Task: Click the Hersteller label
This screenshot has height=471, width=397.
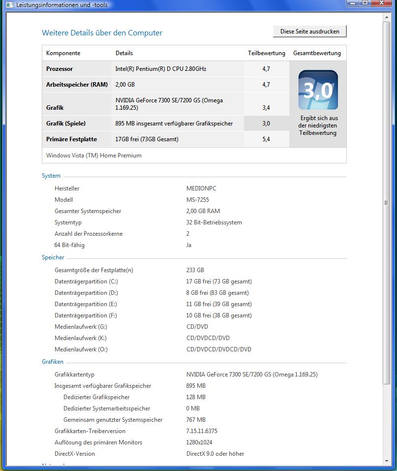Action: click(67, 188)
